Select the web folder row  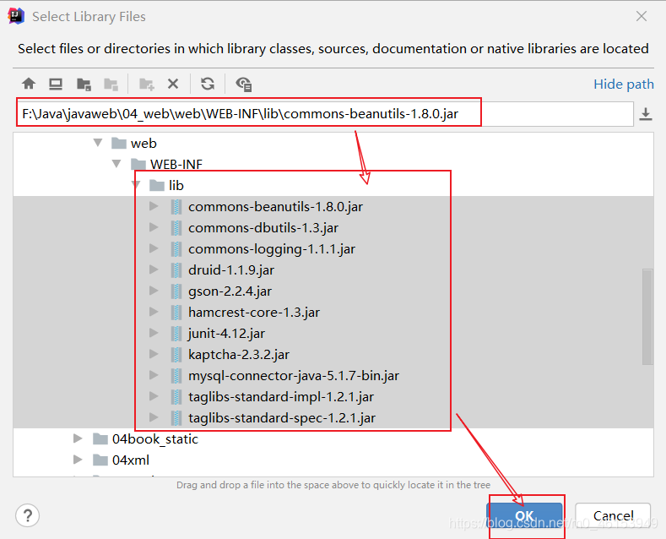point(333,144)
